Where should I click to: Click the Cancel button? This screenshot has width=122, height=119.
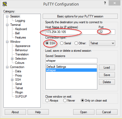(x=107, y=112)
